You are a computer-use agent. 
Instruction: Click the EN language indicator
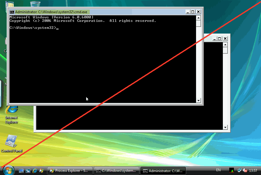tap(218, 170)
